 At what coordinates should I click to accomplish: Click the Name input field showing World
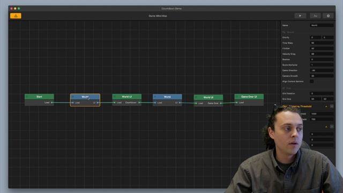[322, 25]
